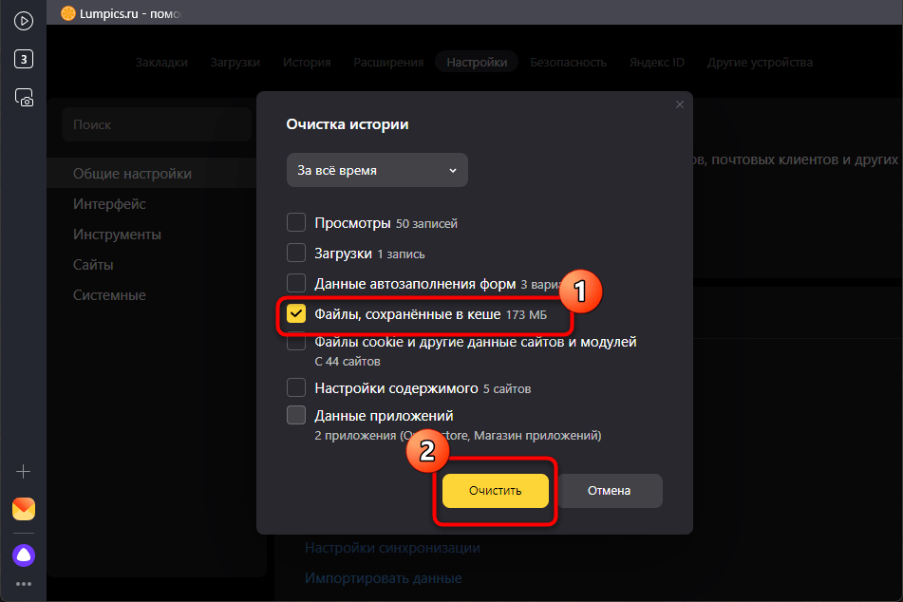Open the За всё время period dropdown
The image size is (903, 602).
pyautogui.click(x=377, y=170)
